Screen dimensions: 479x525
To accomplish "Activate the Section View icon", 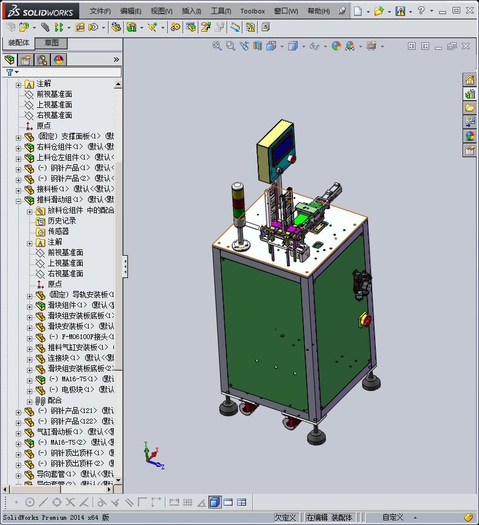I will point(258,46).
